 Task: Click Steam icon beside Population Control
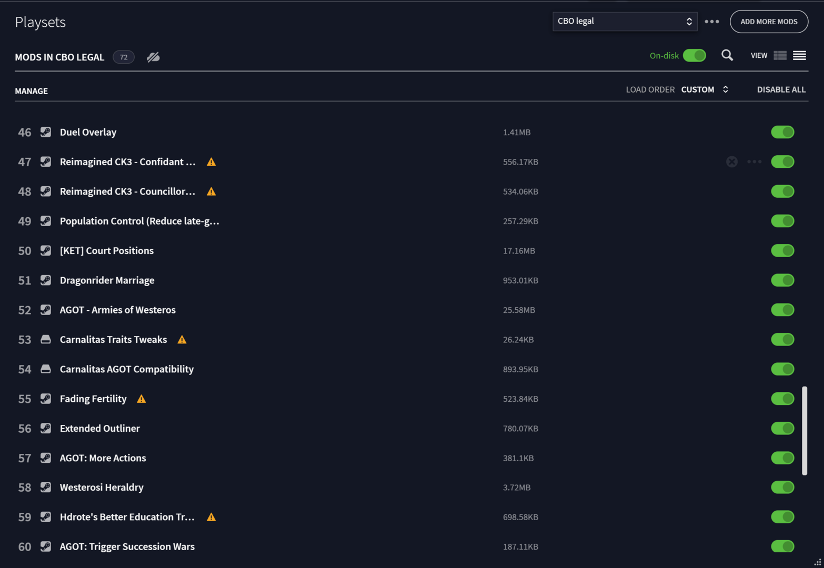[x=46, y=221]
